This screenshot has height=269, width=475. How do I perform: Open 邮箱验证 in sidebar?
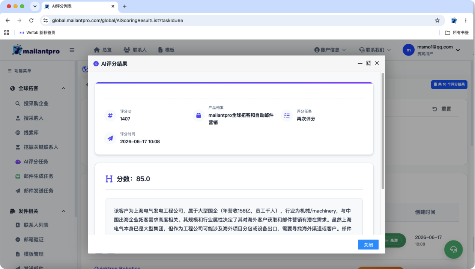29,239
